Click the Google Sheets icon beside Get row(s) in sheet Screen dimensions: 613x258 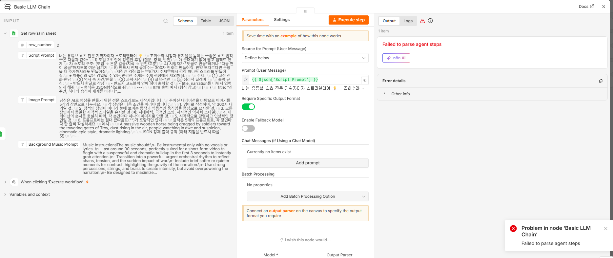(14, 33)
